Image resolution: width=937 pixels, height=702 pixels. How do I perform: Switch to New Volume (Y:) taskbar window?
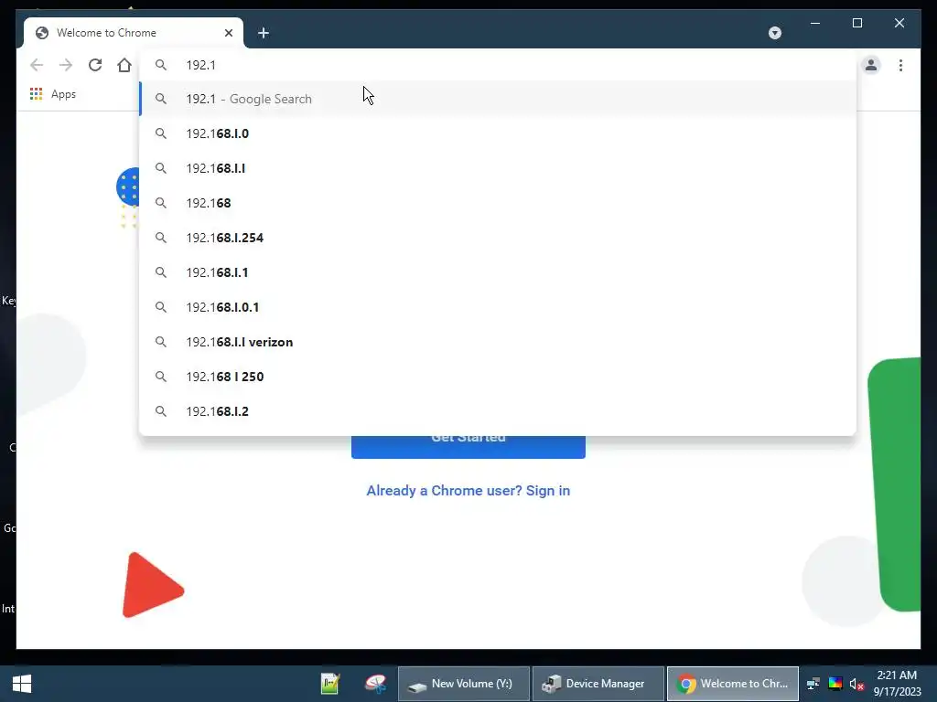pos(464,684)
